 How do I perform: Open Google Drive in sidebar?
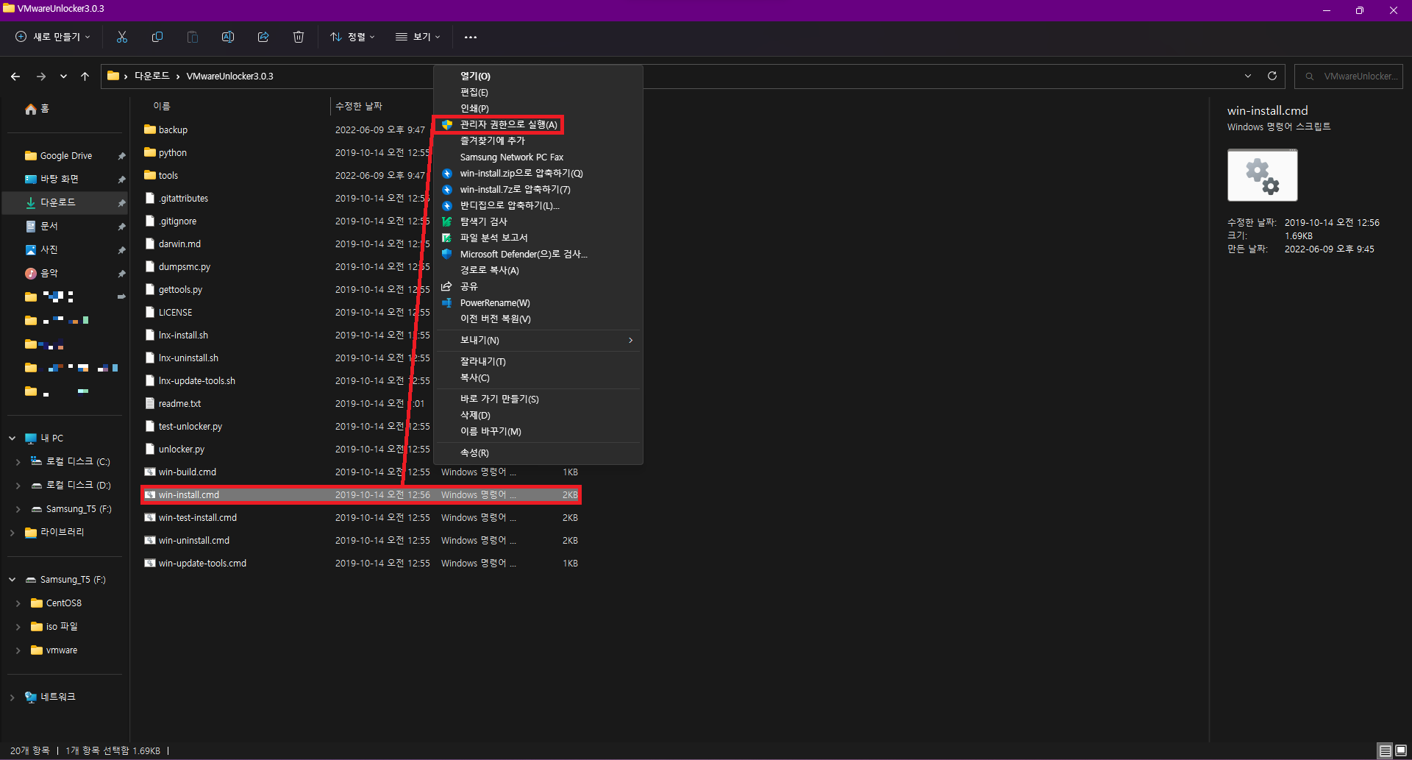point(65,156)
